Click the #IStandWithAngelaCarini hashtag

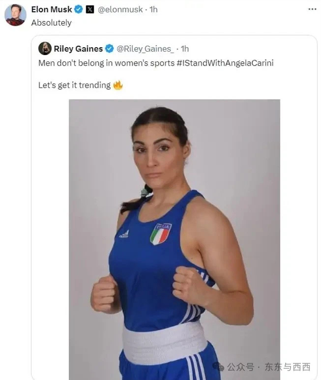tap(225, 63)
